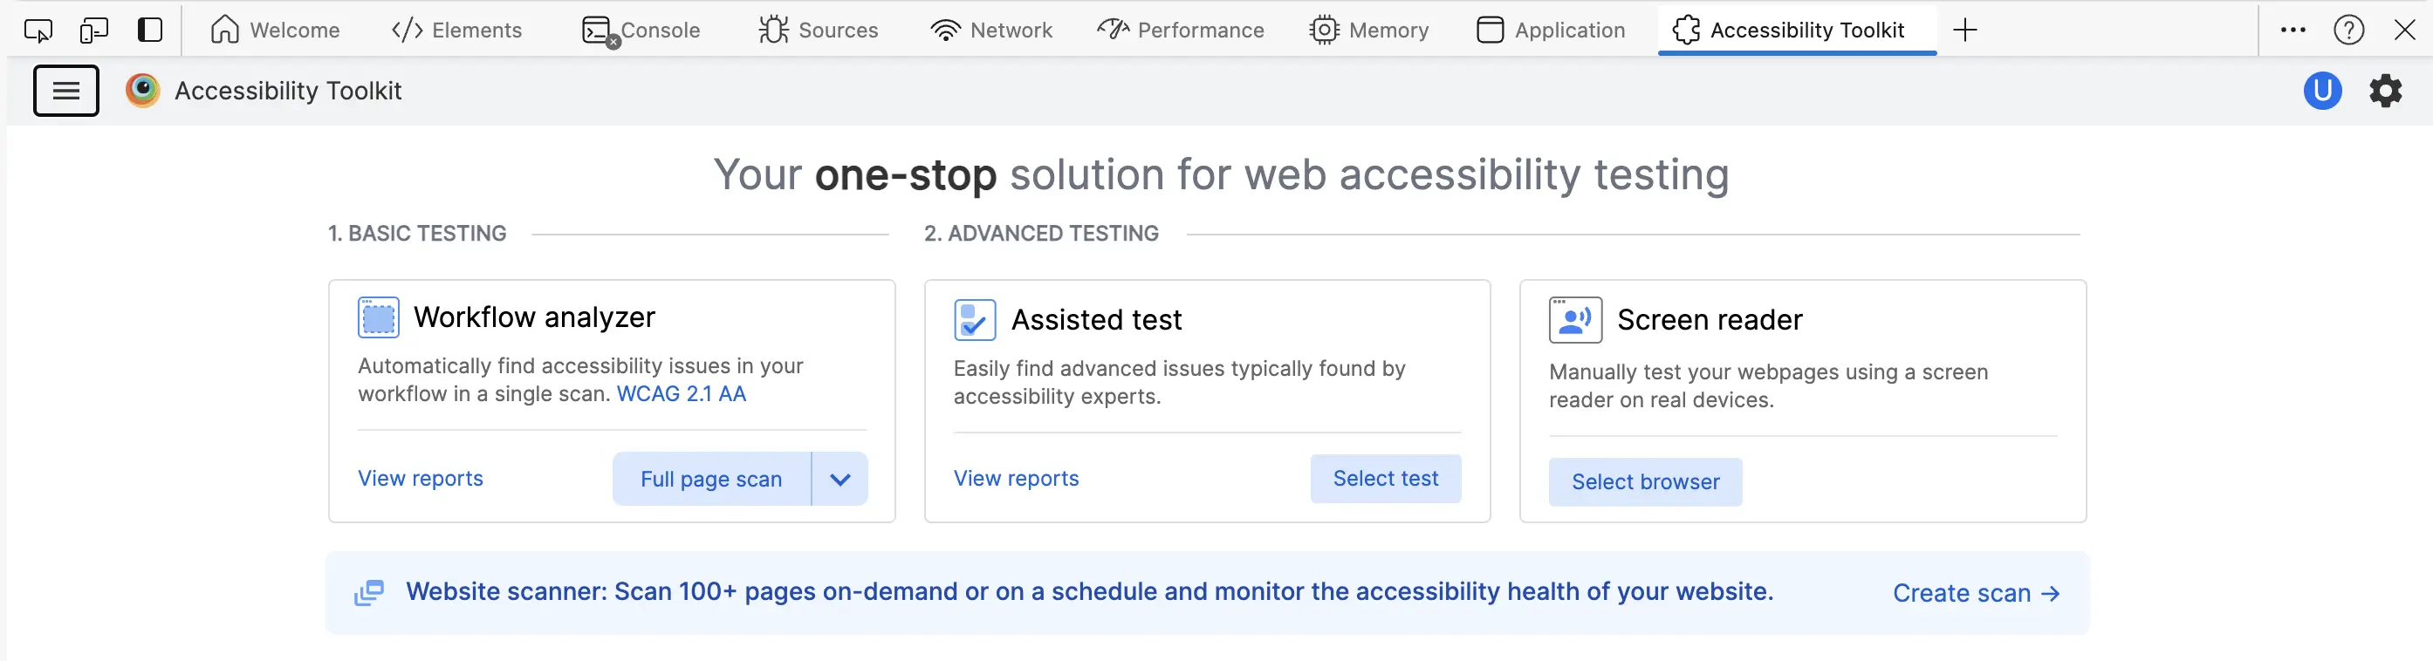Open the user profile avatar
The width and height of the screenshot is (2433, 661).
[2321, 91]
